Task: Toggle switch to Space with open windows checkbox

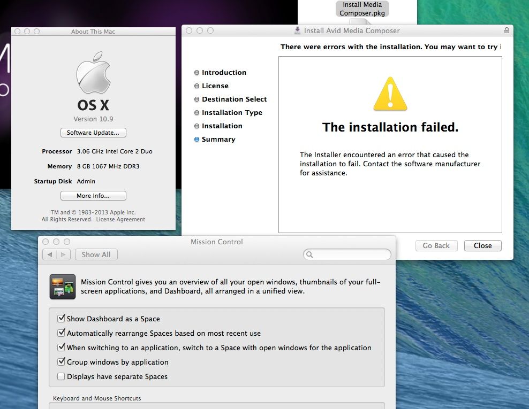Action: [x=61, y=348]
